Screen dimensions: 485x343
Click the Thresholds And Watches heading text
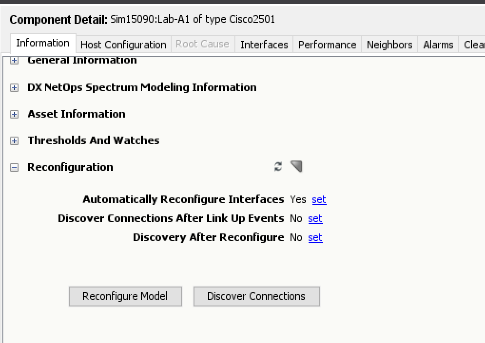[x=94, y=140]
